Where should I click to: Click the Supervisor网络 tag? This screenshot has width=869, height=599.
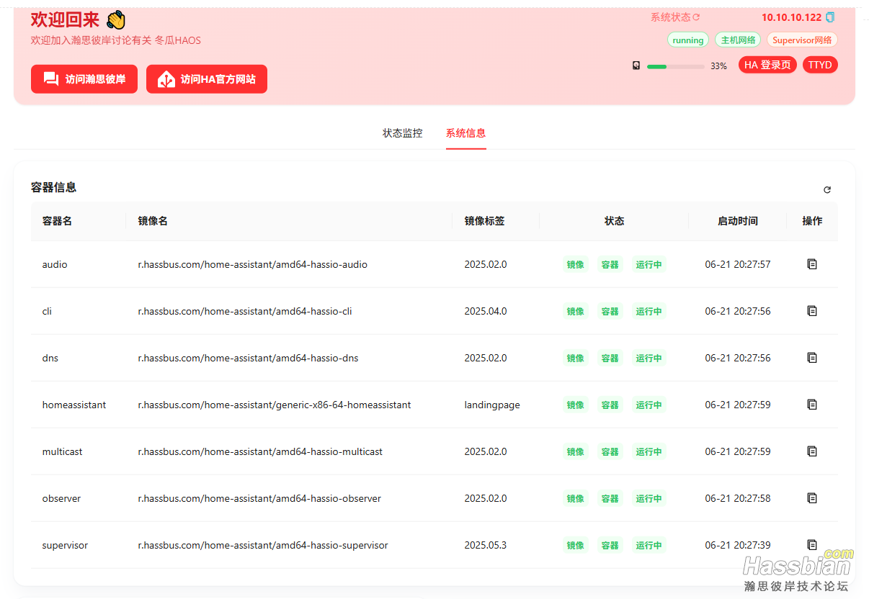(x=803, y=40)
